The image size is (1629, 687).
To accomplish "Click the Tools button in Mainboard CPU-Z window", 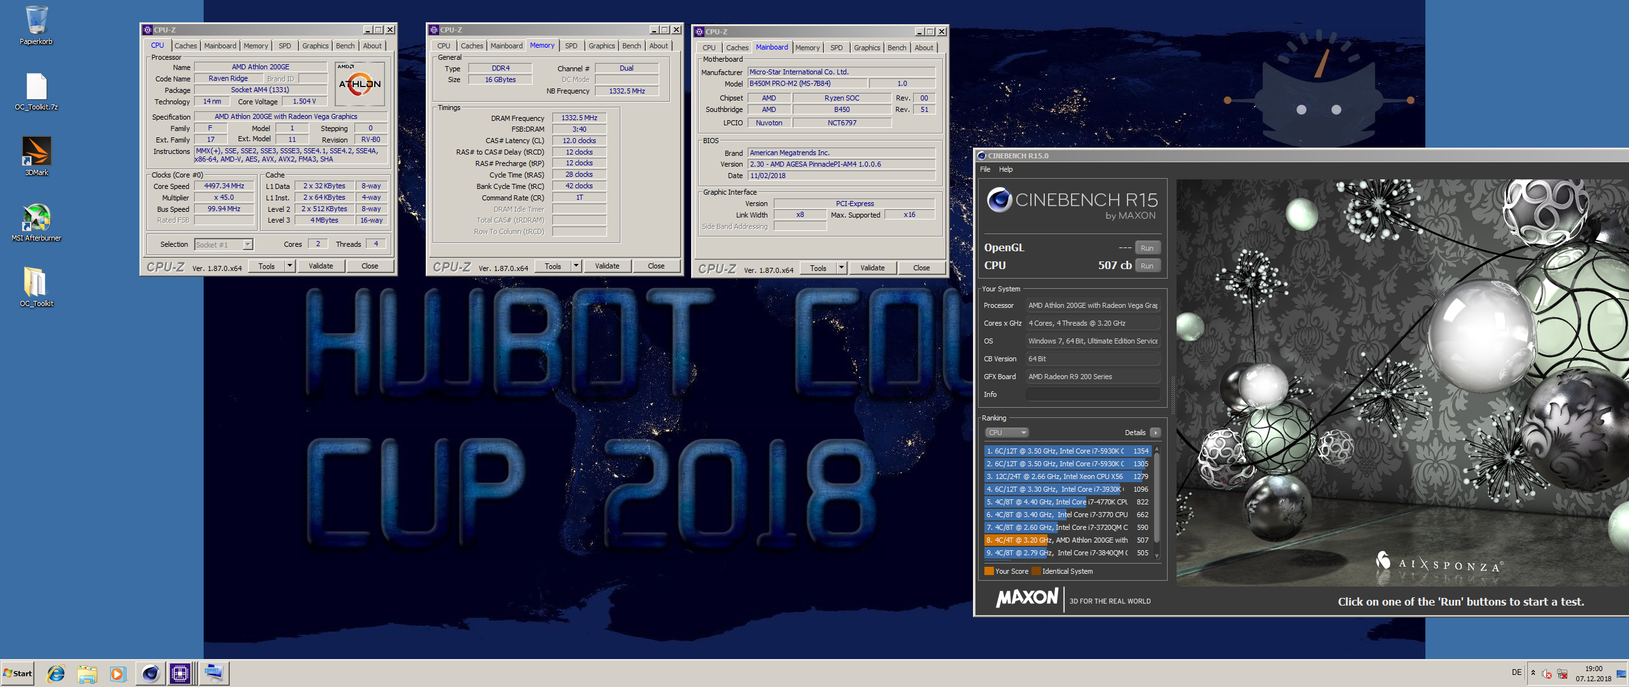I will tap(818, 268).
